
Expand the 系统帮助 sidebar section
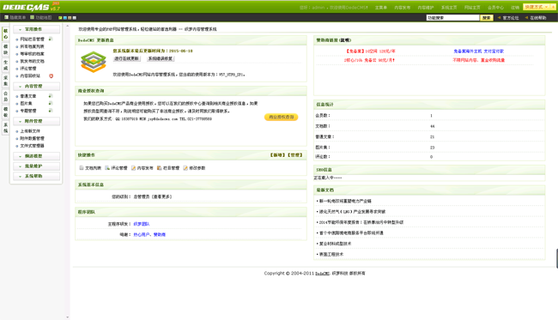tap(36, 176)
